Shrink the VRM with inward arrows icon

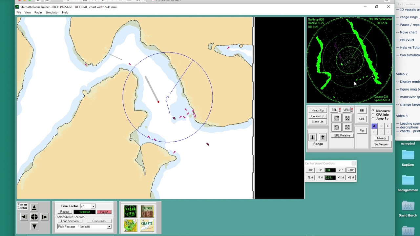pos(347,118)
